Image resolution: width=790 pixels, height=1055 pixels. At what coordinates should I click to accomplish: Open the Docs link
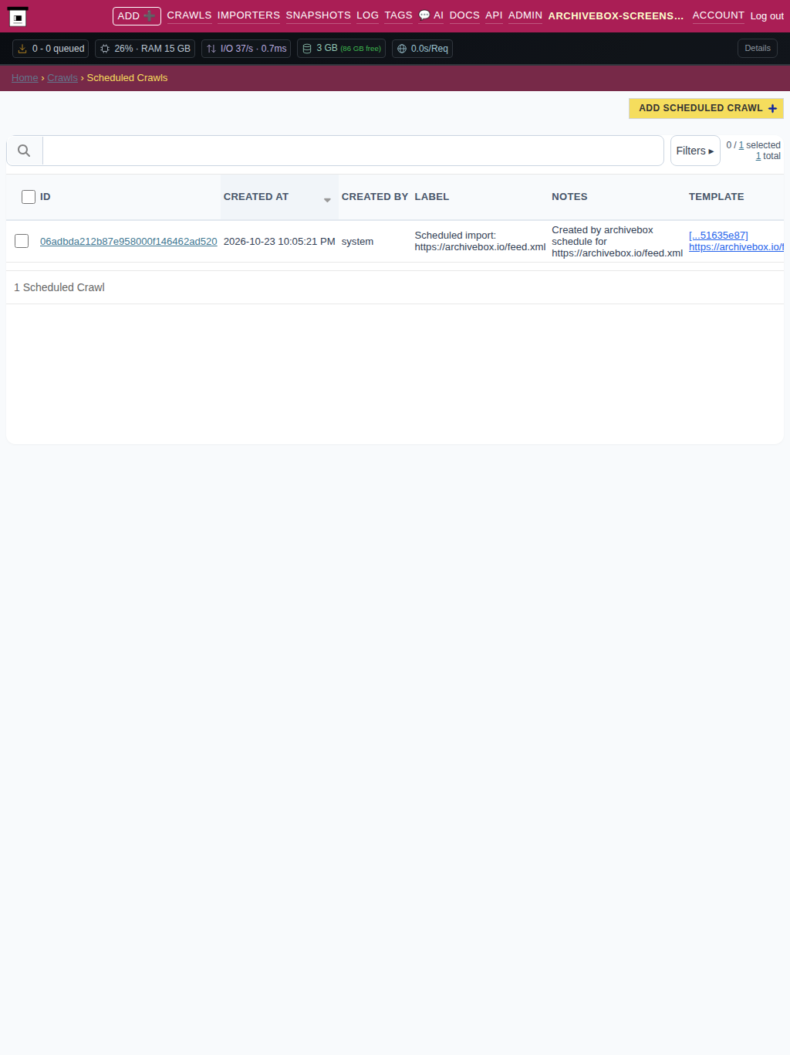coord(464,15)
